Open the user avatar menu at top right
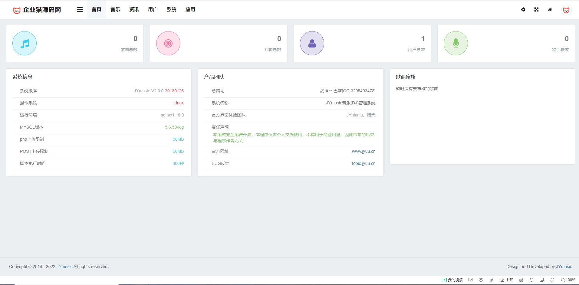579x285 pixels. click(x=566, y=10)
